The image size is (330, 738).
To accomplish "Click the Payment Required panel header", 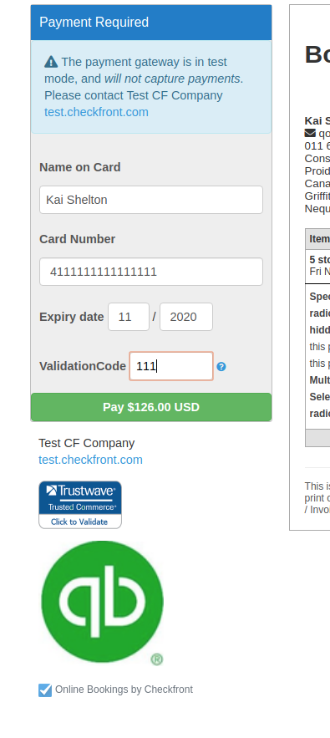I will tap(151, 22).
